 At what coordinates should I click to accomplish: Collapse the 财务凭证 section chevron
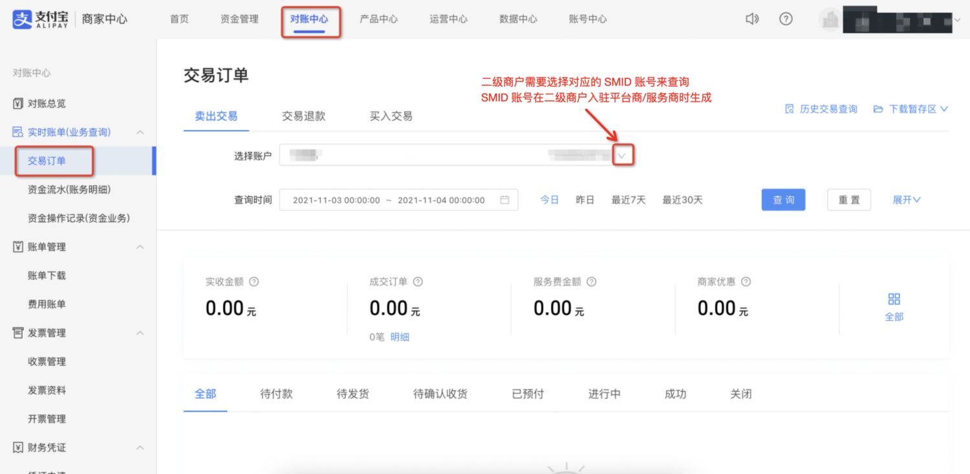point(140,447)
